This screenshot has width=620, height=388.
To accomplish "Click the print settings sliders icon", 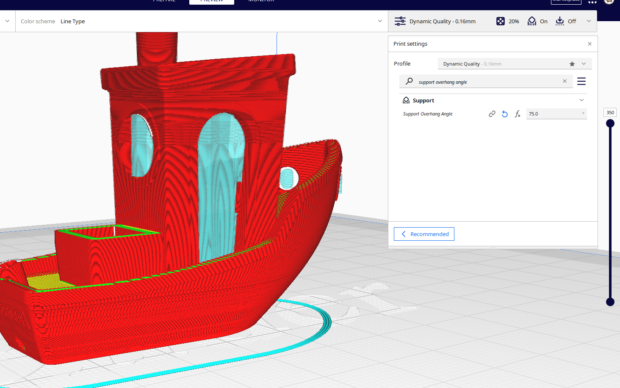I will 400,21.
